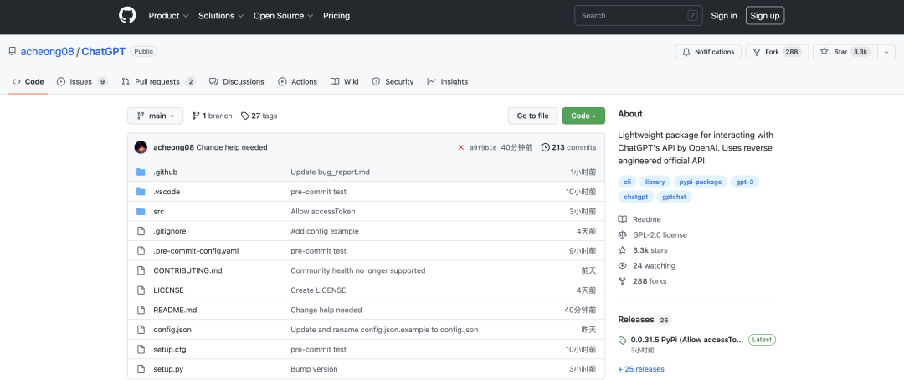This screenshot has height=380, width=904.
Task: Click the chatgpt topic tag
Action: pyautogui.click(x=635, y=197)
